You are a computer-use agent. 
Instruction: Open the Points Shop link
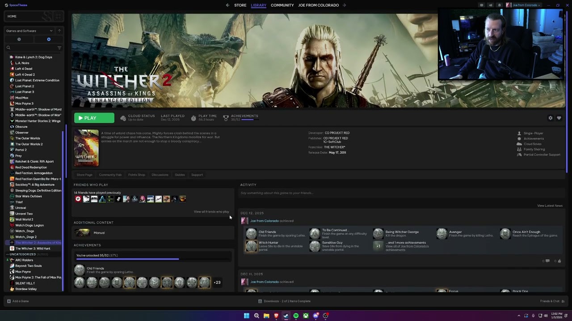[137, 175]
